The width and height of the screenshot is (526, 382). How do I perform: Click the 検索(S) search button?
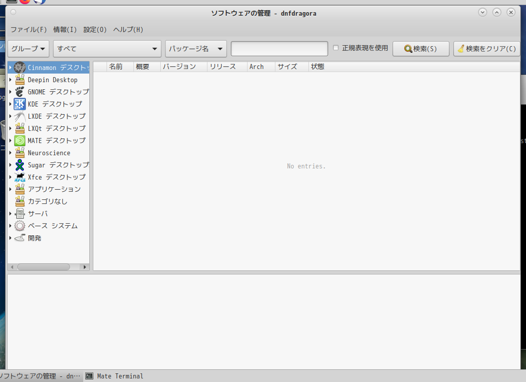coord(420,49)
